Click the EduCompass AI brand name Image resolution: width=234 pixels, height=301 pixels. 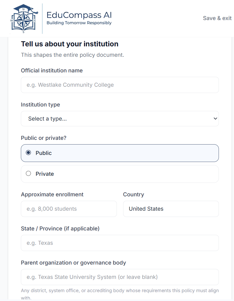click(79, 15)
